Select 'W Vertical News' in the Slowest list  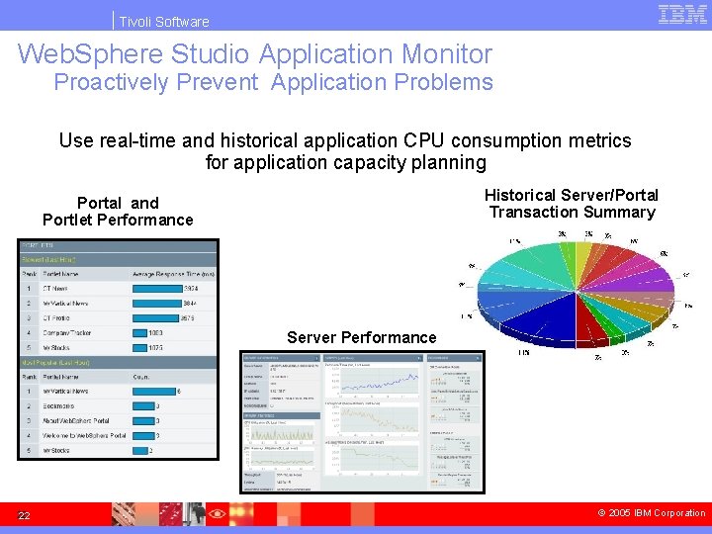point(118,304)
